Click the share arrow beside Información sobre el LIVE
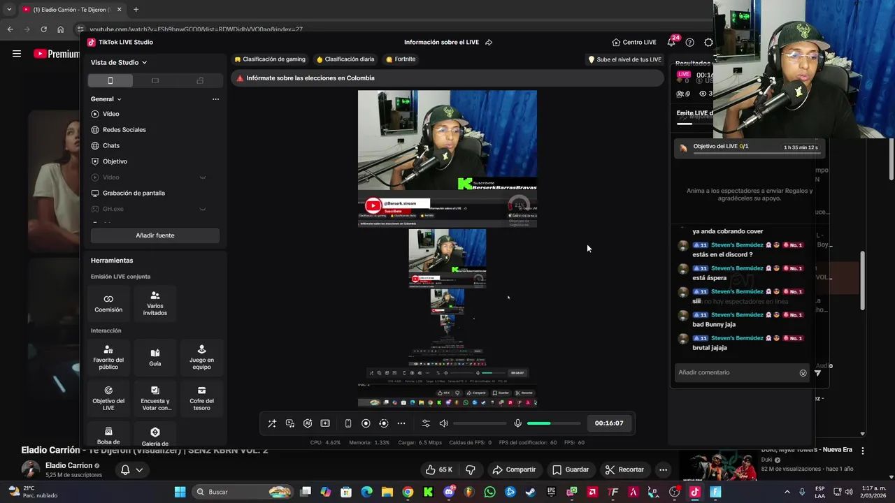Screen dimensions: 895x503 (x=489, y=42)
